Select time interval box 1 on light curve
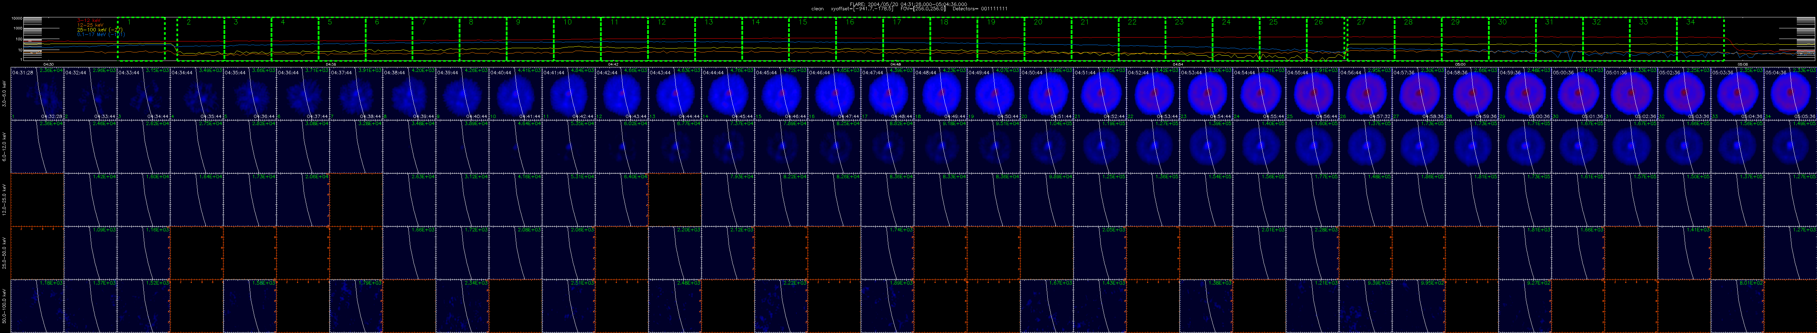 (141, 39)
